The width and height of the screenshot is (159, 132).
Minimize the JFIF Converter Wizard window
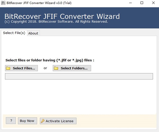[130, 3]
